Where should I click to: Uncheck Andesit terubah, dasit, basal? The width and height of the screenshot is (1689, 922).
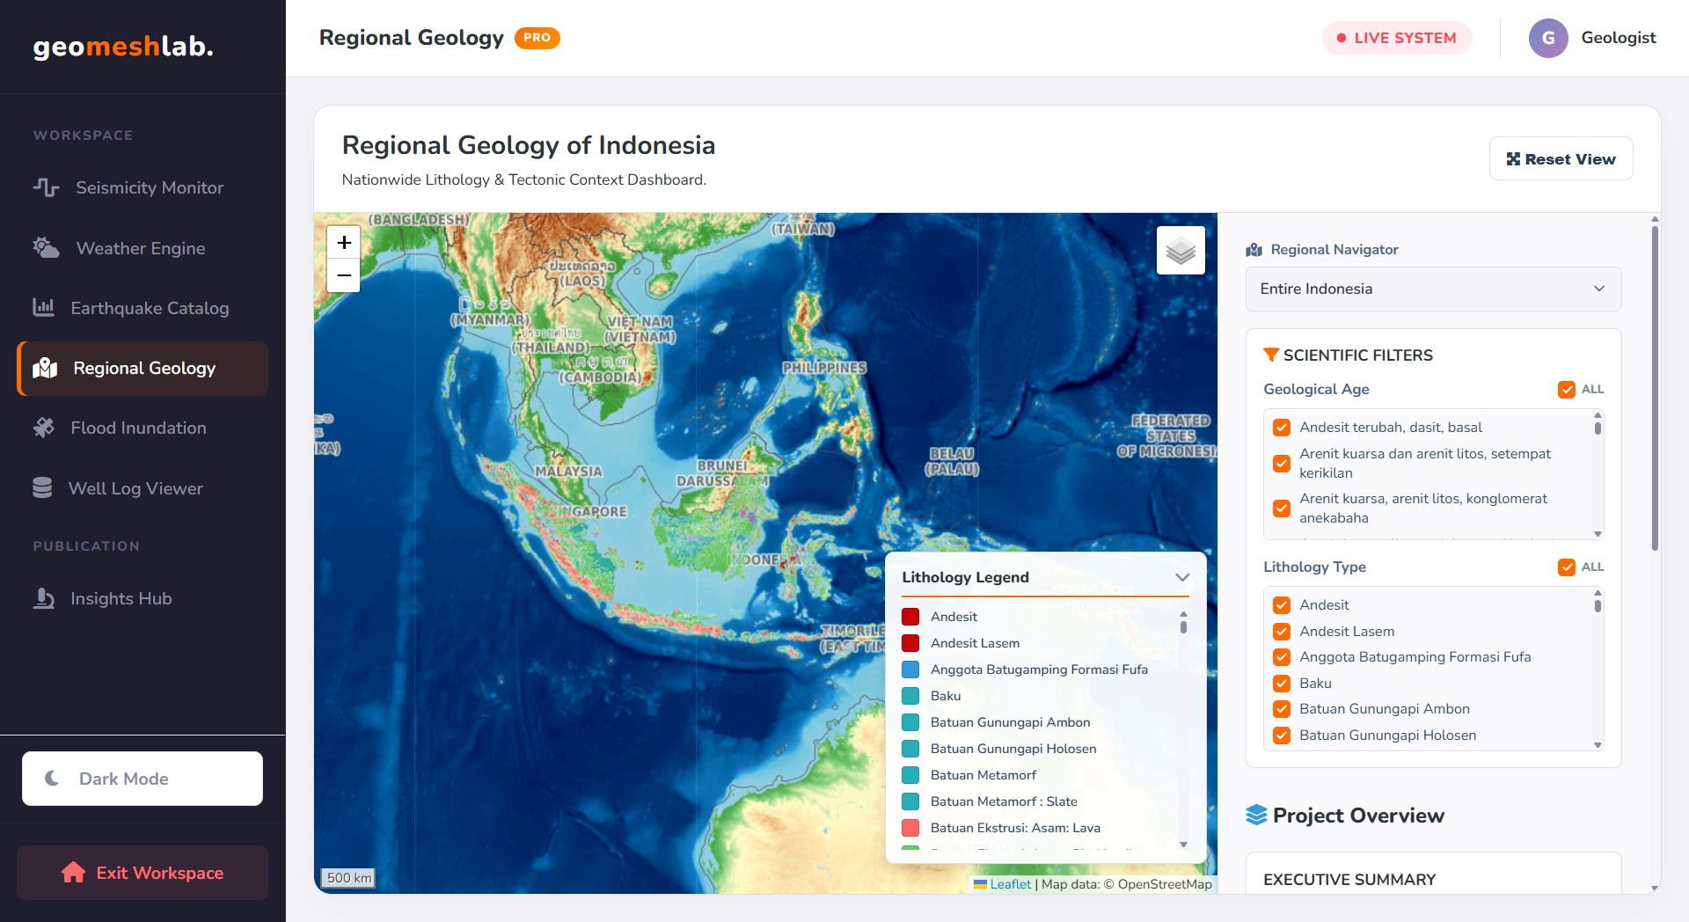point(1282,428)
